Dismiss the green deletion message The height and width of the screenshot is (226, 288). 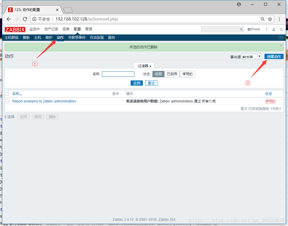[281, 45]
